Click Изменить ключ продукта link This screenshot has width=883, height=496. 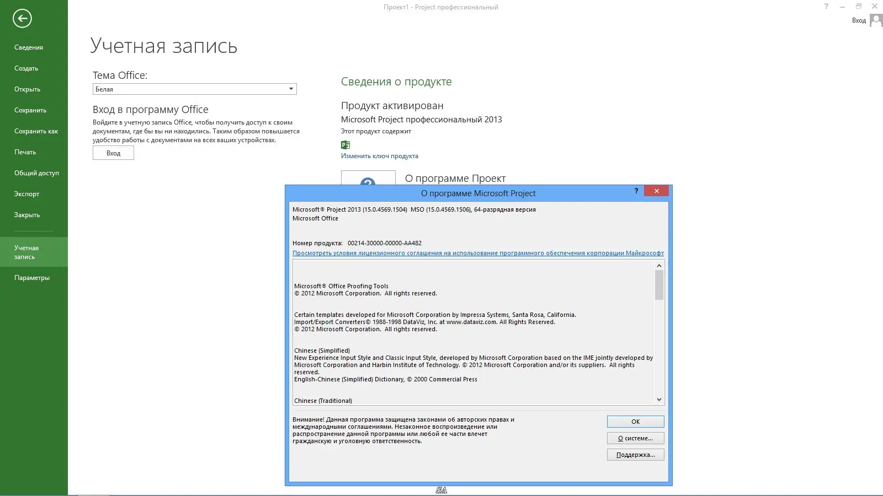pyautogui.click(x=380, y=156)
